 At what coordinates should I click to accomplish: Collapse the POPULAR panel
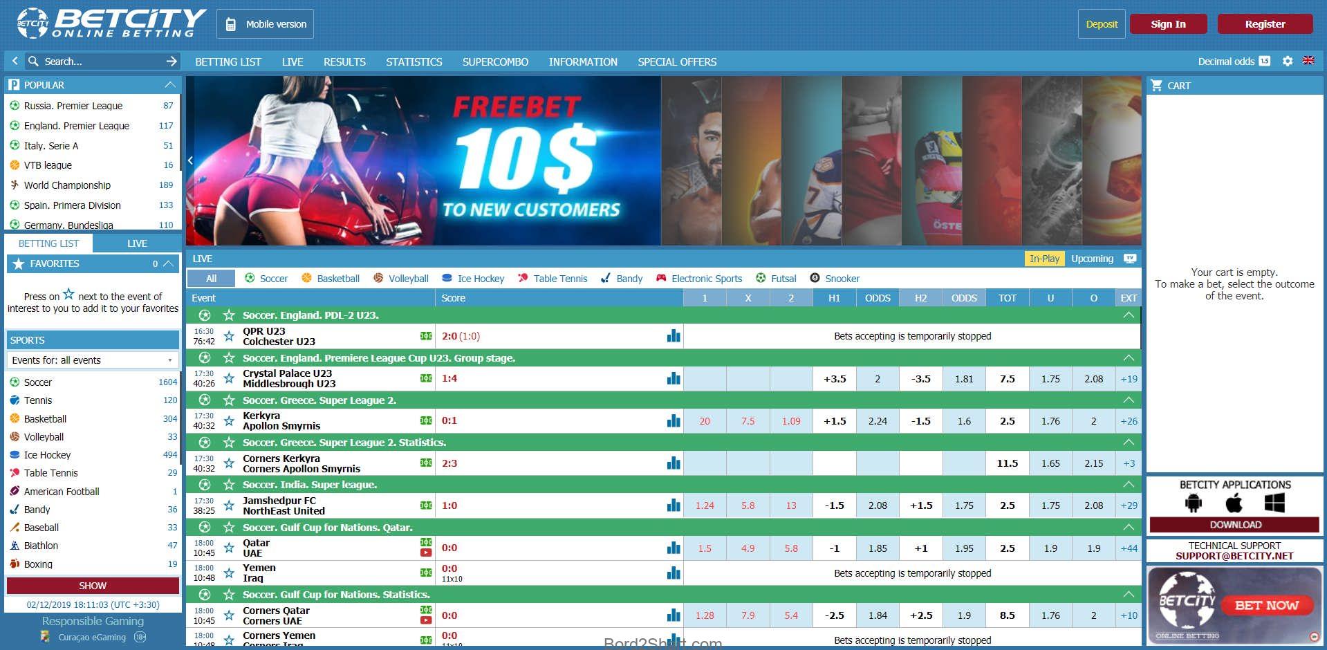tap(169, 84)
